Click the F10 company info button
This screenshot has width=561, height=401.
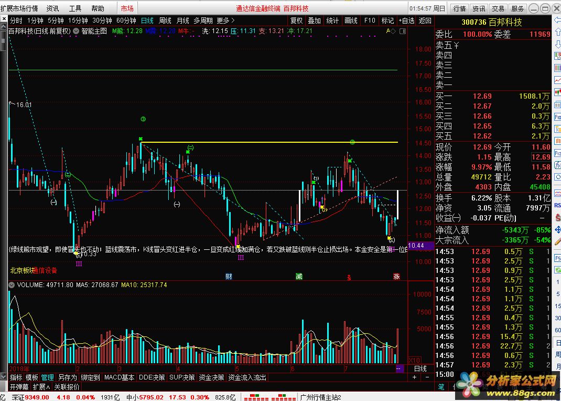(370, 20)
